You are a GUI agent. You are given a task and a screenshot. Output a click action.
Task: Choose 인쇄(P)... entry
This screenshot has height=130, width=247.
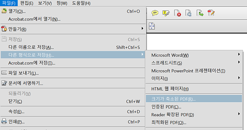coord(73,121)
